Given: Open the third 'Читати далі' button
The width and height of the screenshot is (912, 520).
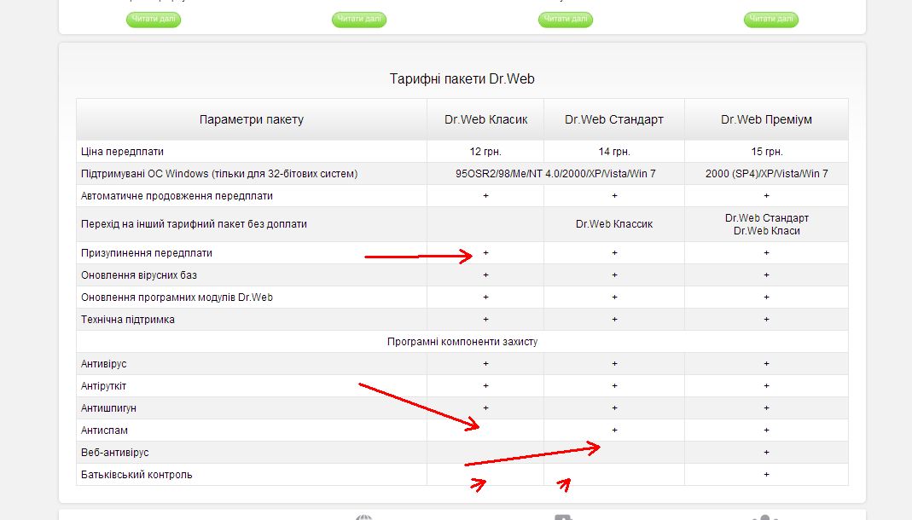Looking at the screenshot, I should [x=565, y=19].
